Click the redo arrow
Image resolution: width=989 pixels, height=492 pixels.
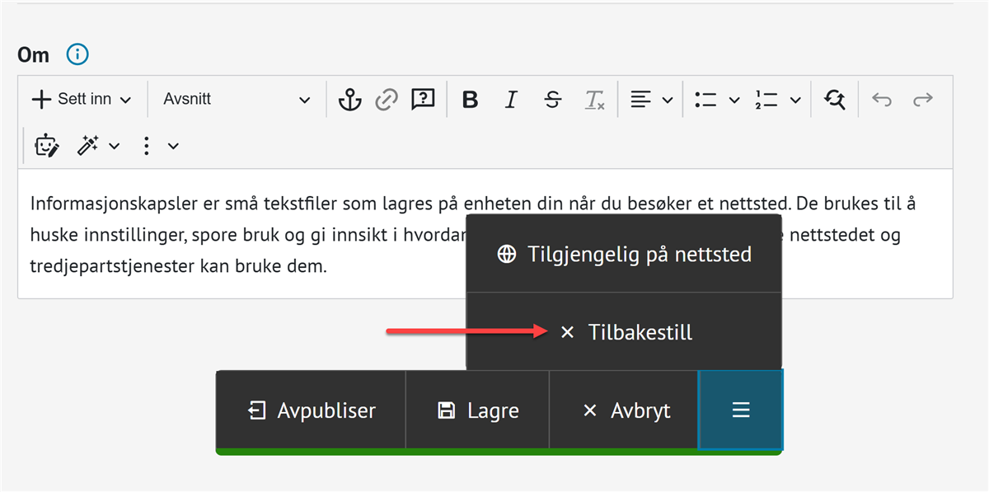(922, 100)
